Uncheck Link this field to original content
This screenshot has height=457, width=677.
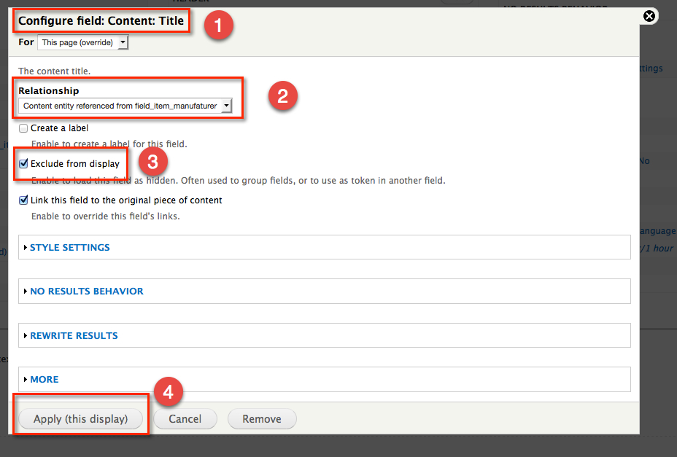tap(23, 200)
